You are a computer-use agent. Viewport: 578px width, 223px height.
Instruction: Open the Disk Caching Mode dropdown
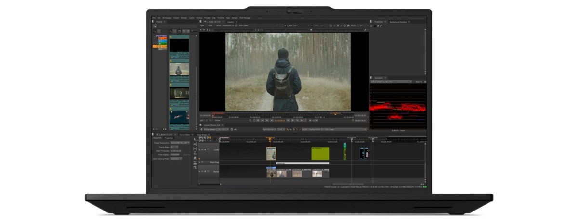coord(176,158)
